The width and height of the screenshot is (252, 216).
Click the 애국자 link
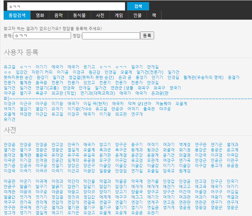tap(118, 104)
